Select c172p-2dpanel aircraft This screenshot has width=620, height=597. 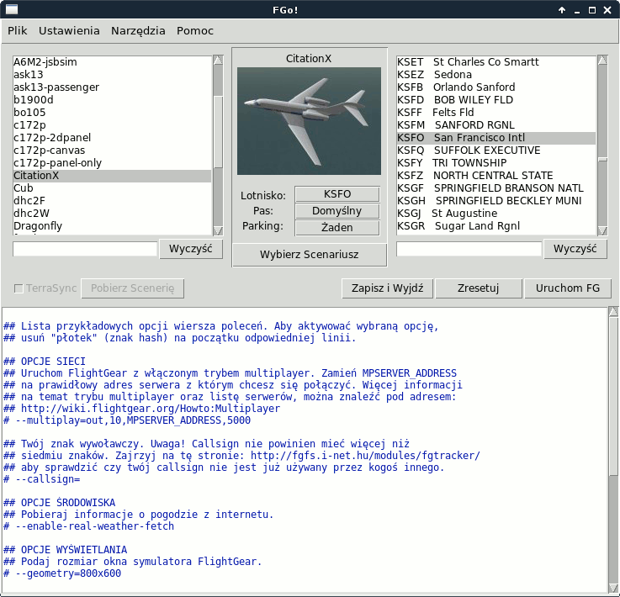click(x=112, y=138)
